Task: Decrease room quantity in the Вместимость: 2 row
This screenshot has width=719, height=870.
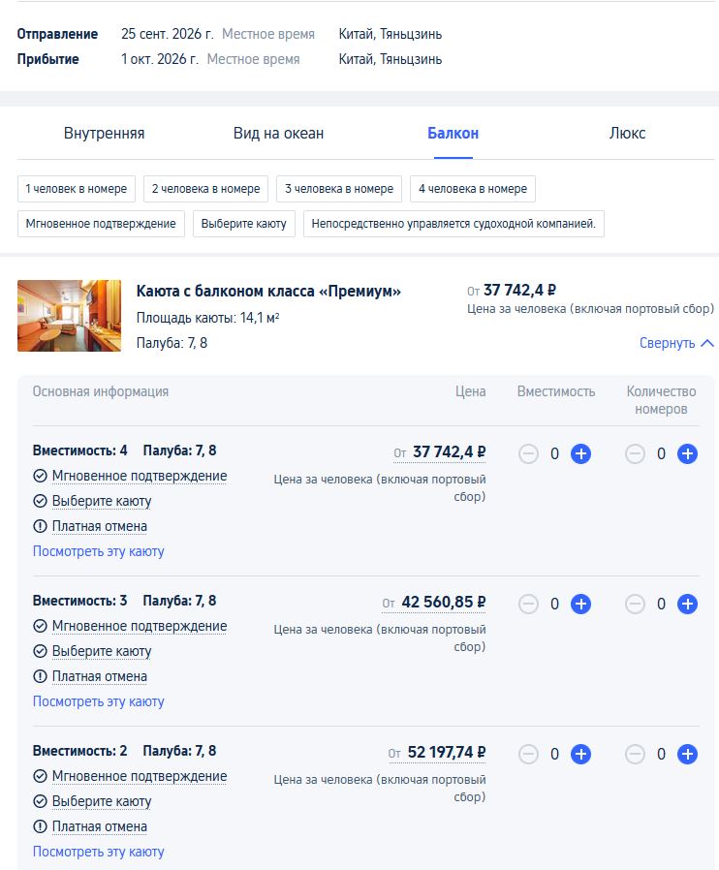Action: 635,754
